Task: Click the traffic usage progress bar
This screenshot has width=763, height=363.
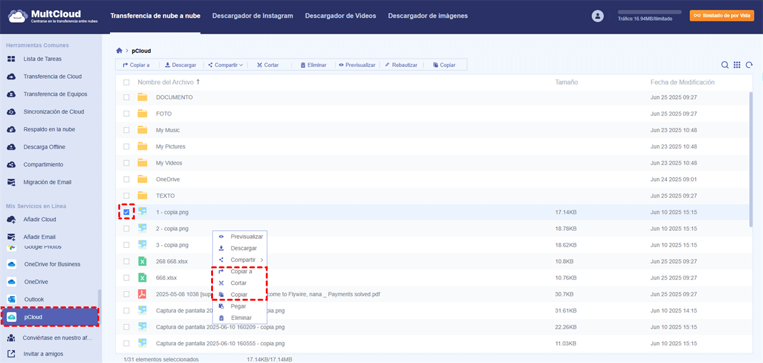Action: (649, 12)
